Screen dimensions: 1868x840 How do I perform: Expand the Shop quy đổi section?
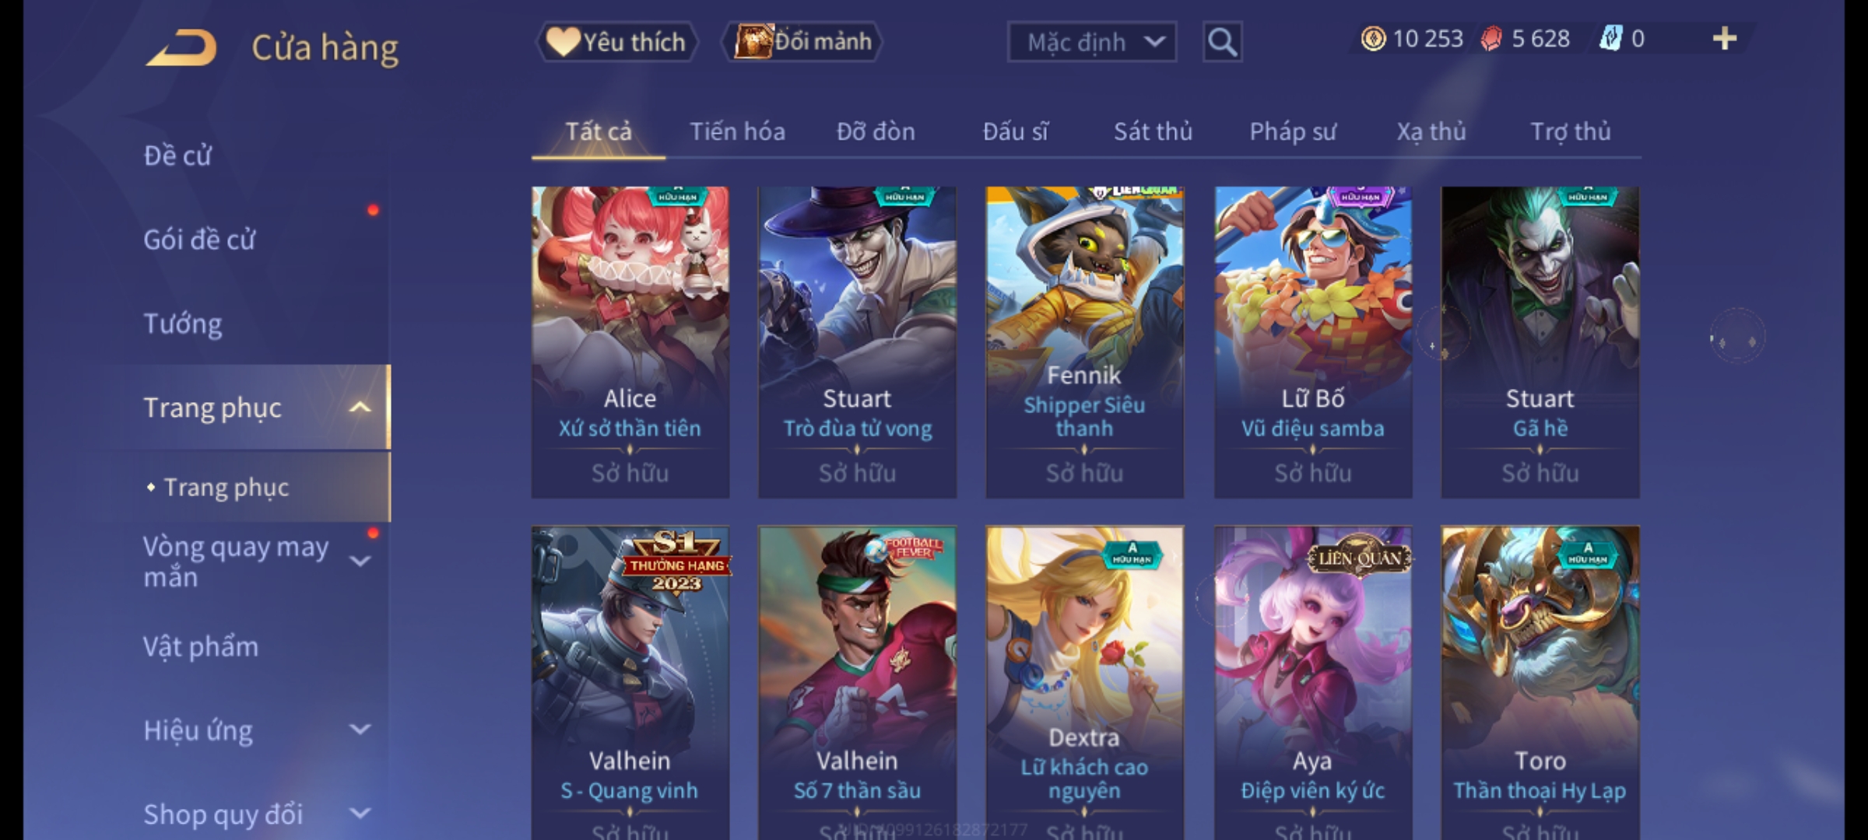coord(360,814)
